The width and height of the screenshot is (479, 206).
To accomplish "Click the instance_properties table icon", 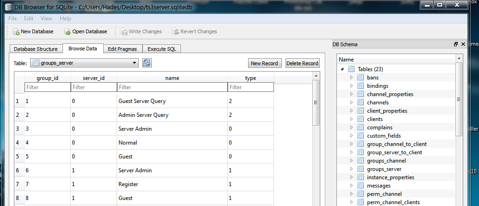I will (x=361, y=177).
